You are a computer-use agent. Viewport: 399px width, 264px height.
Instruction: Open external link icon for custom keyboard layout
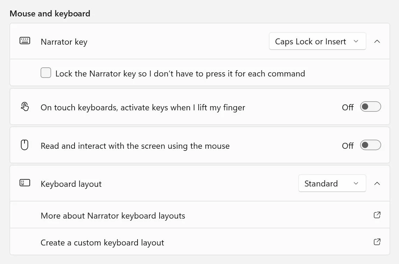tap(377, 242)
